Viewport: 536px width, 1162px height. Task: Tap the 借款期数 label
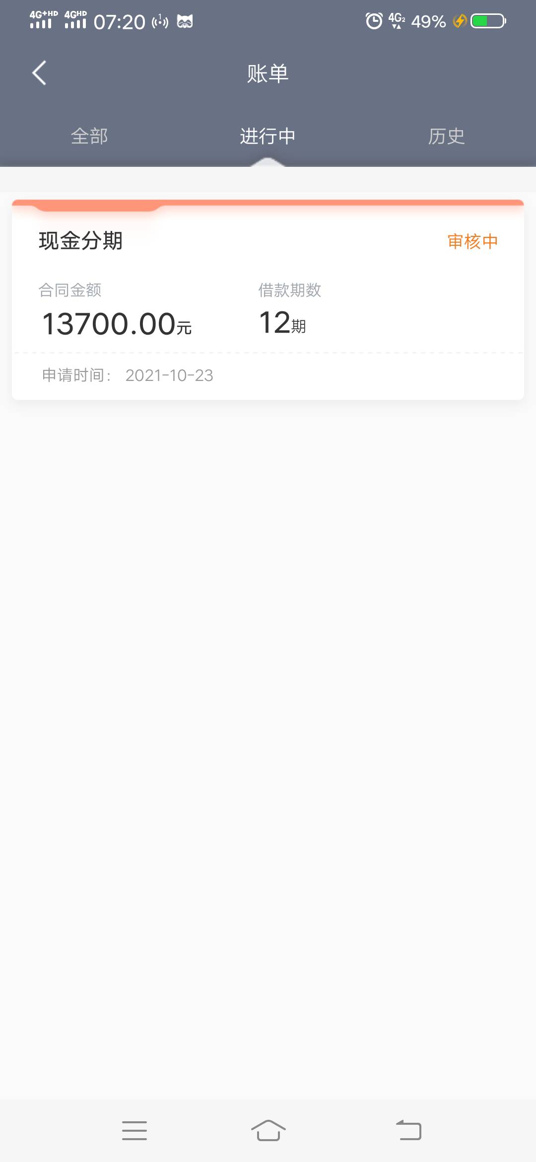coord(290,290)
